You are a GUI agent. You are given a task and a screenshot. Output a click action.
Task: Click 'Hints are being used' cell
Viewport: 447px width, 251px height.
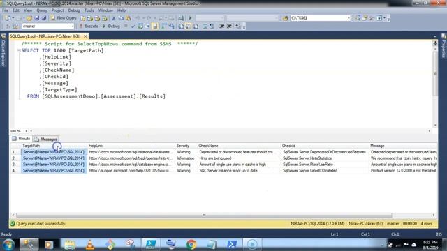239,158
